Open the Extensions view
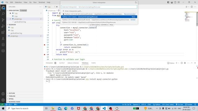 pos(3,32)
